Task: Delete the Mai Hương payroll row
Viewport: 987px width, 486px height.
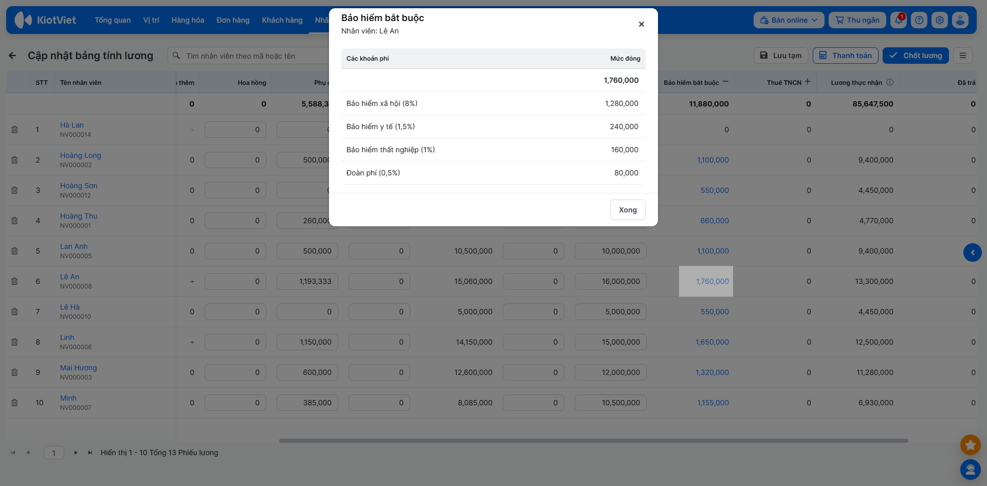Action: pos(14,372)
